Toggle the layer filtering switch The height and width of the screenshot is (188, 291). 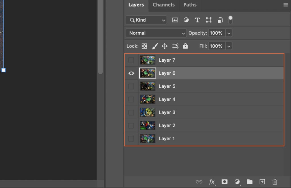click(230, 20)
